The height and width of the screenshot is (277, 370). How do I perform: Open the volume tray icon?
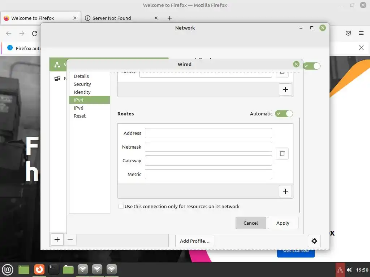point(349,270)
